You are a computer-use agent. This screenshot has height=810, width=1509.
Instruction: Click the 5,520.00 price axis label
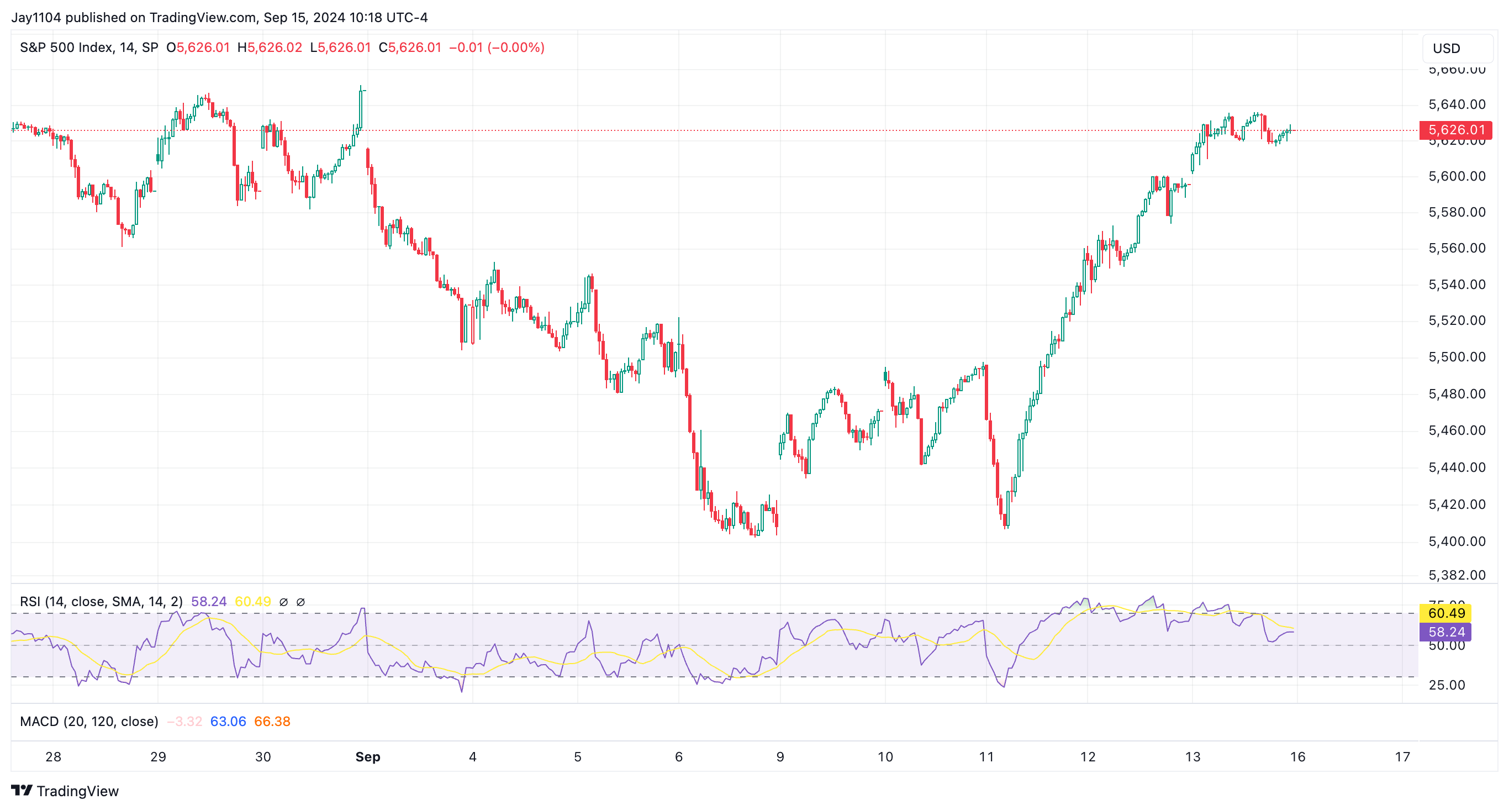(1457, 320)
